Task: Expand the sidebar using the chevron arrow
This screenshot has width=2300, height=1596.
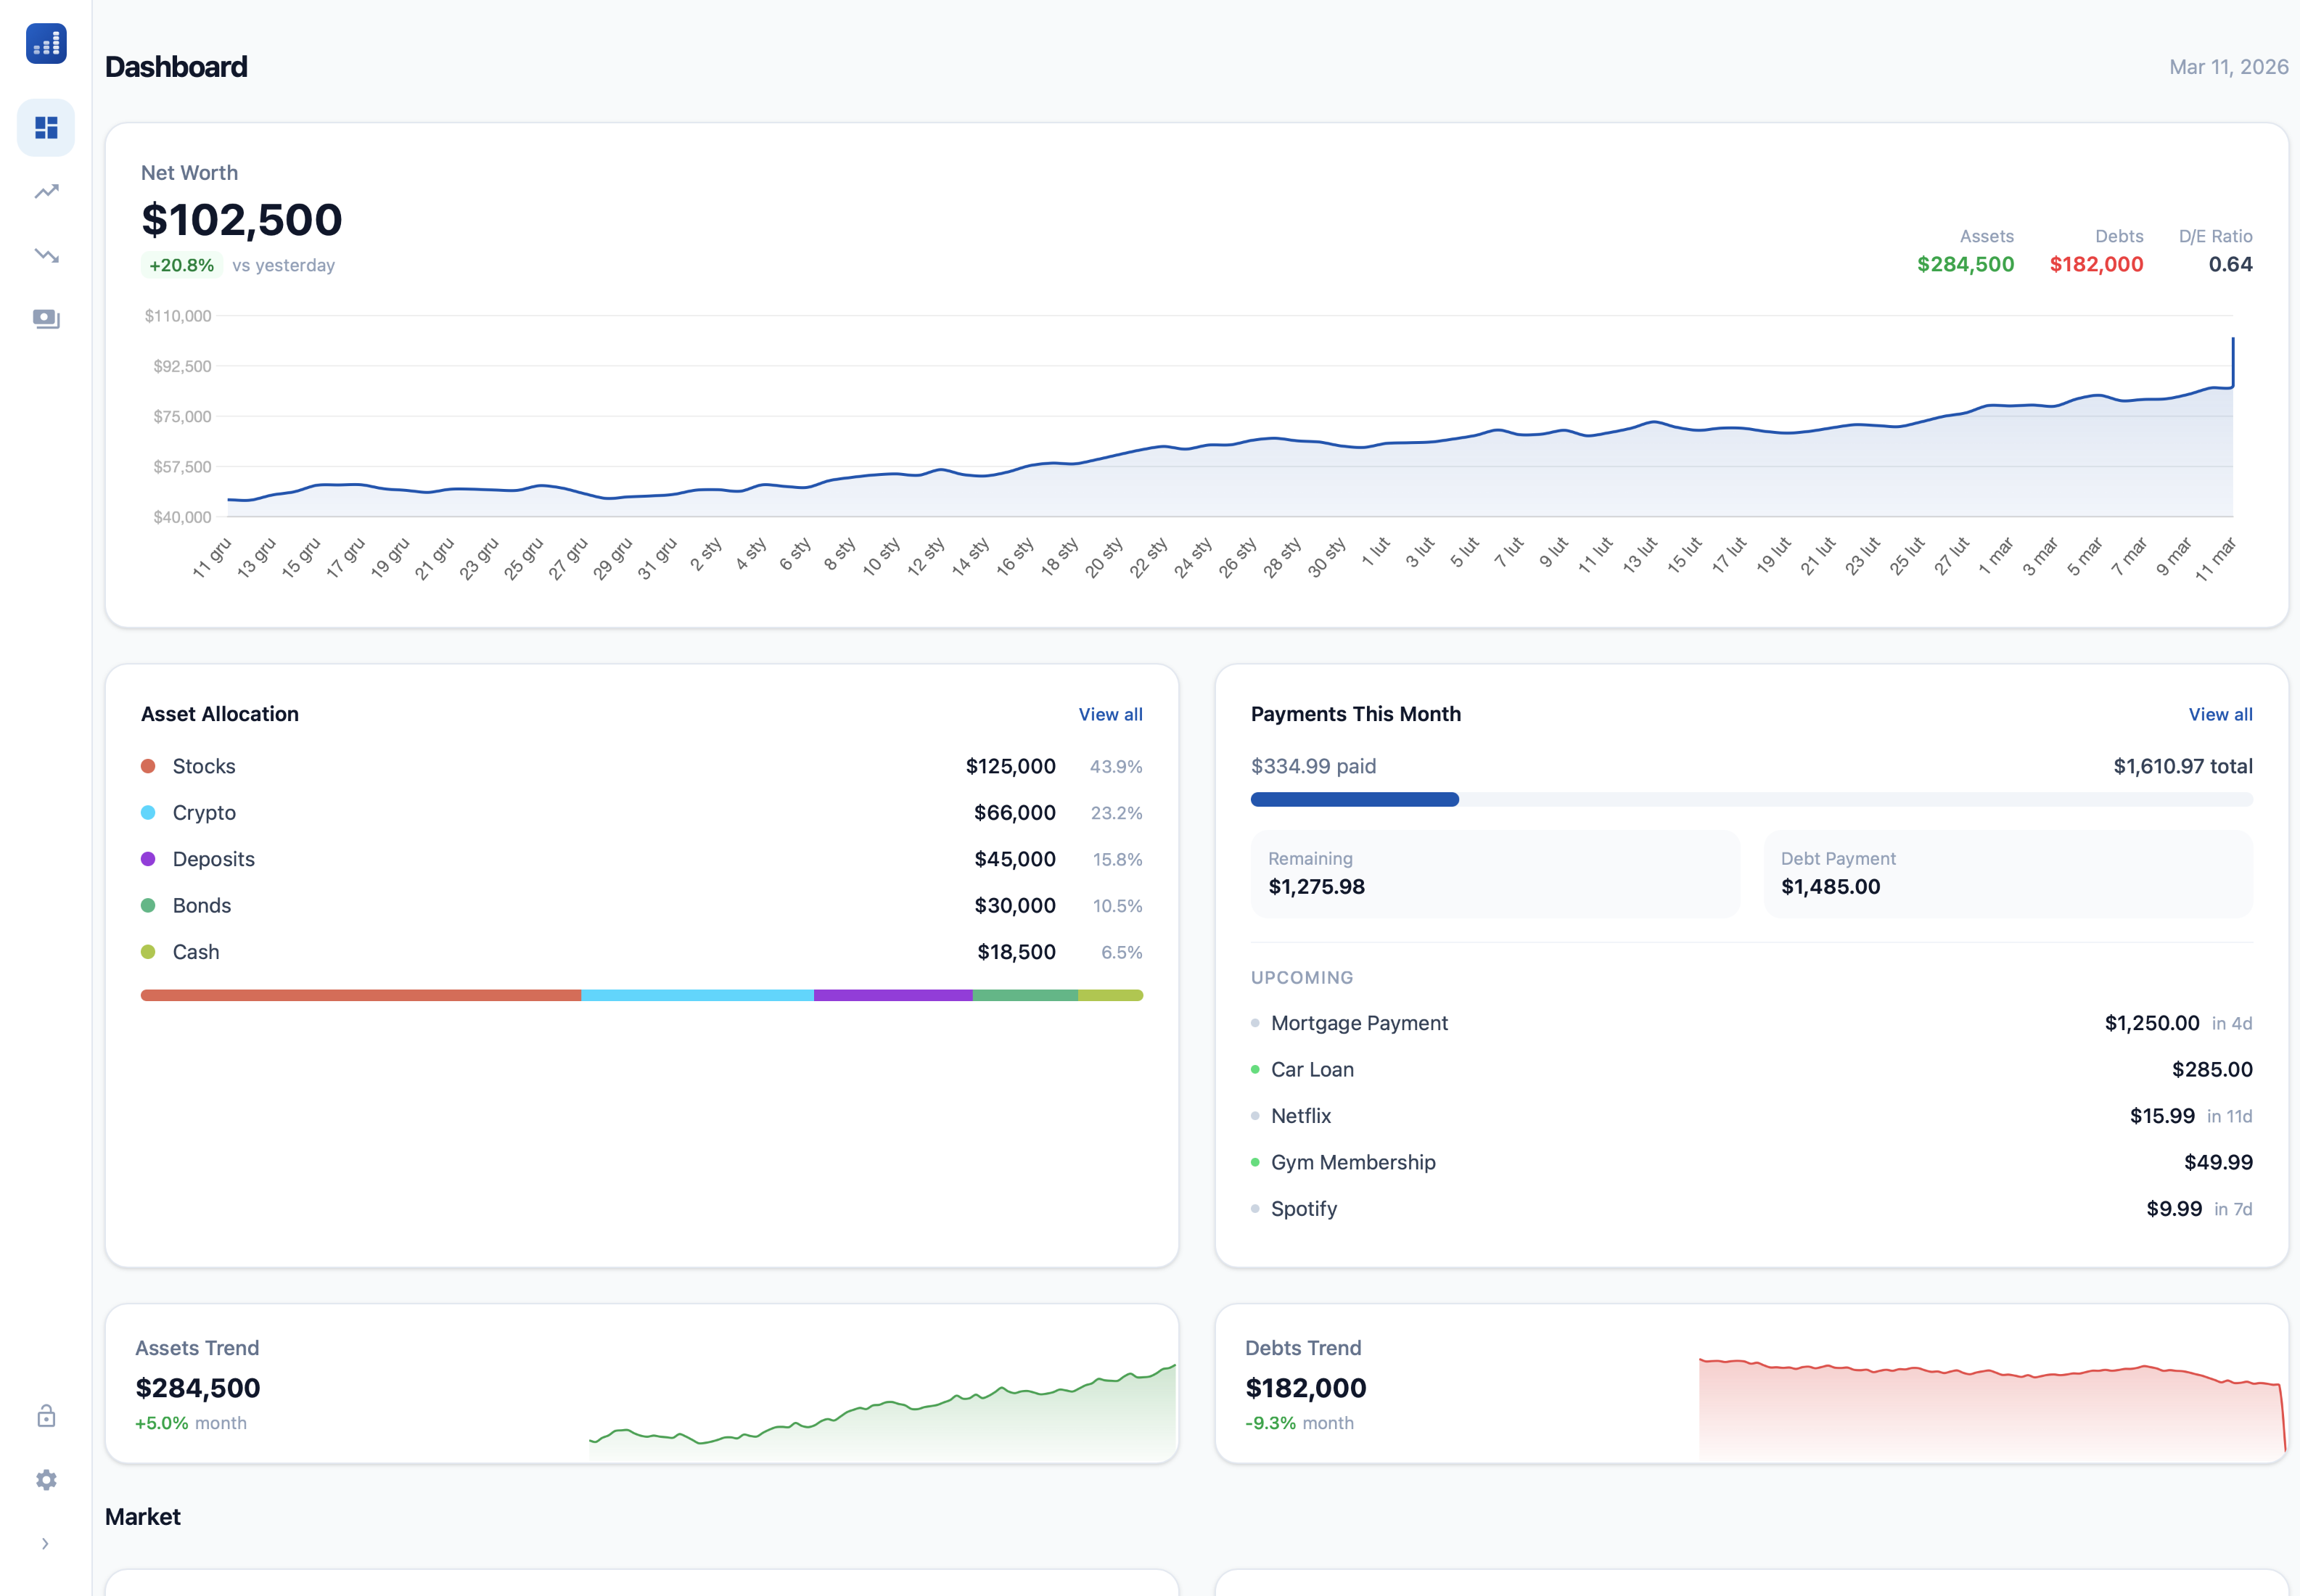Action: tap(46, 1543)
